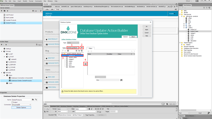Click the right arrow to add a filter

[x=85, y=64]
